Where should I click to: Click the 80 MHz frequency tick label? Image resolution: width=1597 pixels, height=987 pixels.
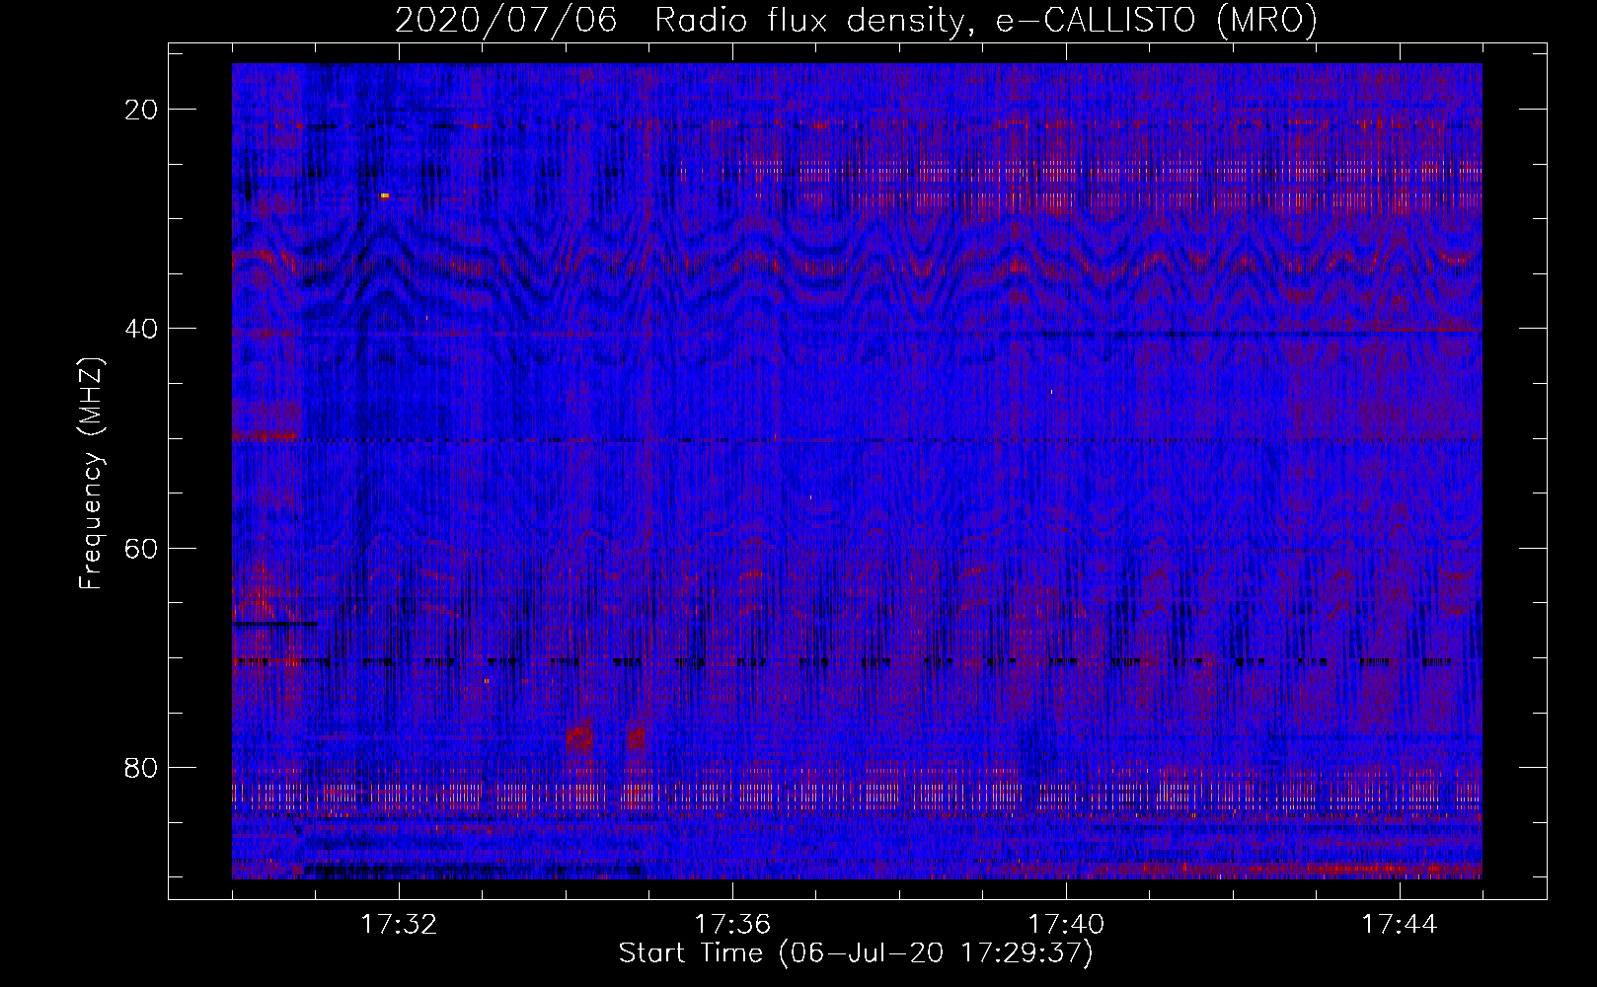coord(142,767)
